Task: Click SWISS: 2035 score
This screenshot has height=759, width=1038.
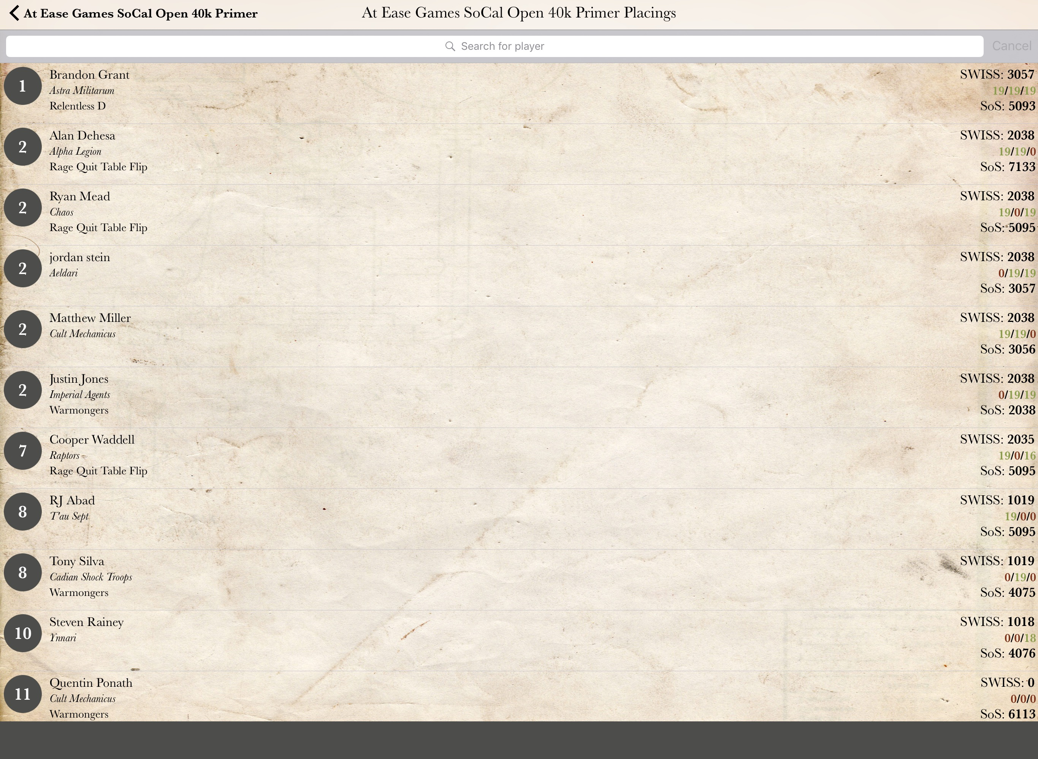Action: (997, 439)
